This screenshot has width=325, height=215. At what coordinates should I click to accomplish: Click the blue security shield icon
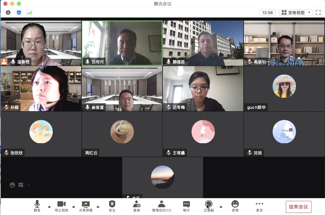point(19,12)
